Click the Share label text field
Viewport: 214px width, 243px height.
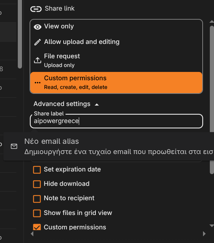click(116, 121)
